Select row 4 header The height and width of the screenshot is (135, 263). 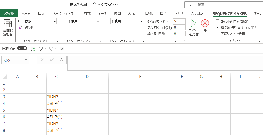(x=4, y=104)
